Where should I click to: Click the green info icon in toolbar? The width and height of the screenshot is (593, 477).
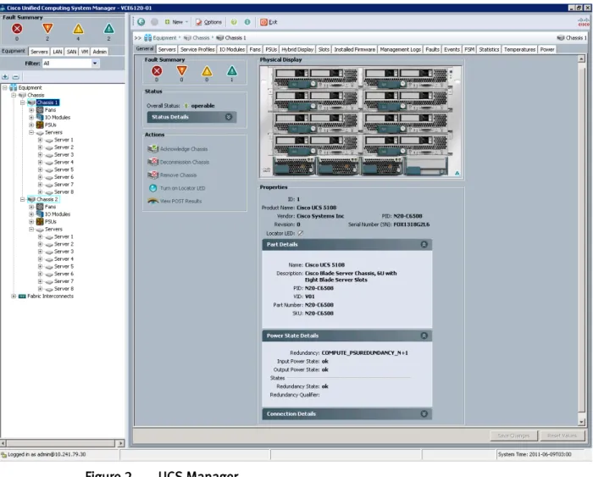tap(247, 22)
